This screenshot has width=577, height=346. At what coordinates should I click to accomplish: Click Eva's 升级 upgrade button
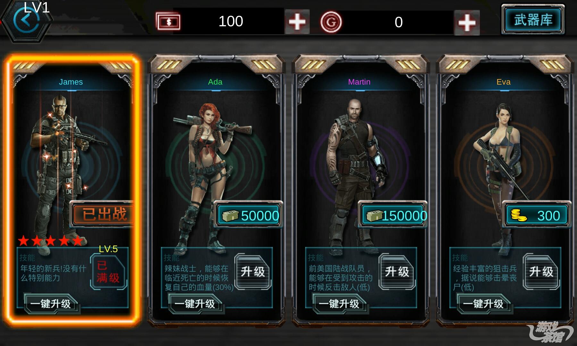(541, 272)
